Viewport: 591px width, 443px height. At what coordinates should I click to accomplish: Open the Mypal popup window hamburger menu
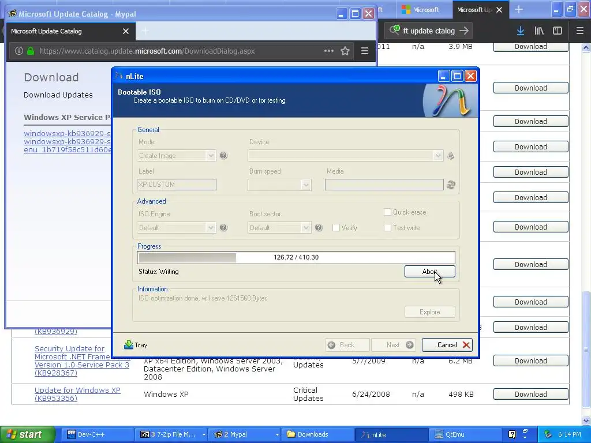[365, 51]
